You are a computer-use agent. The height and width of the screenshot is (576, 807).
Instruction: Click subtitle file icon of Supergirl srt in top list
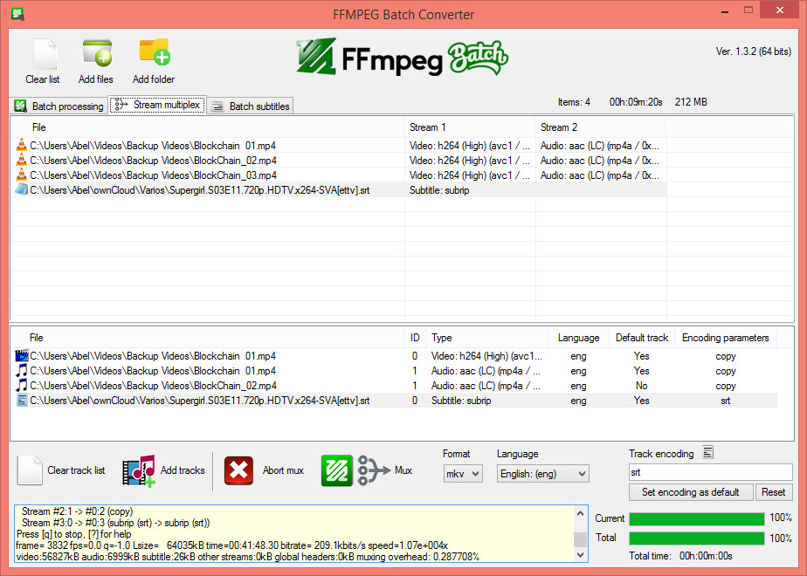(x=21, y=189)
